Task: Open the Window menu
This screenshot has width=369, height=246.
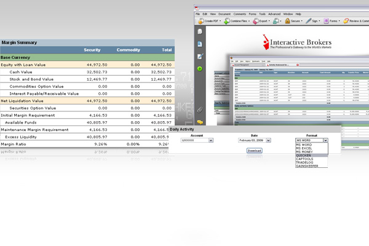Action: (288, 14)
